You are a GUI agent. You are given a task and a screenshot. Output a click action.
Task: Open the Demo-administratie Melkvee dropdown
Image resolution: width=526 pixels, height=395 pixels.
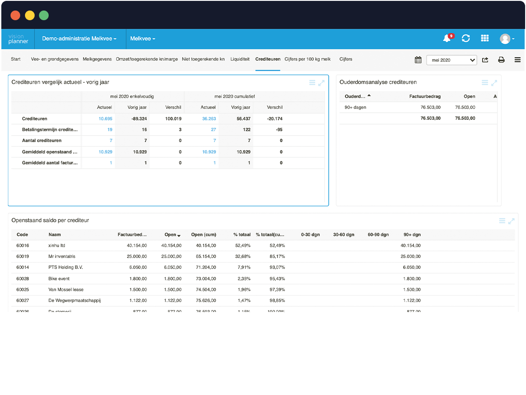(x=79, y=39)
